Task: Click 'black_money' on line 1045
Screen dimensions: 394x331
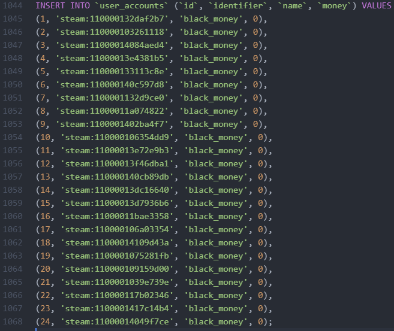Action: coord(210,19)
